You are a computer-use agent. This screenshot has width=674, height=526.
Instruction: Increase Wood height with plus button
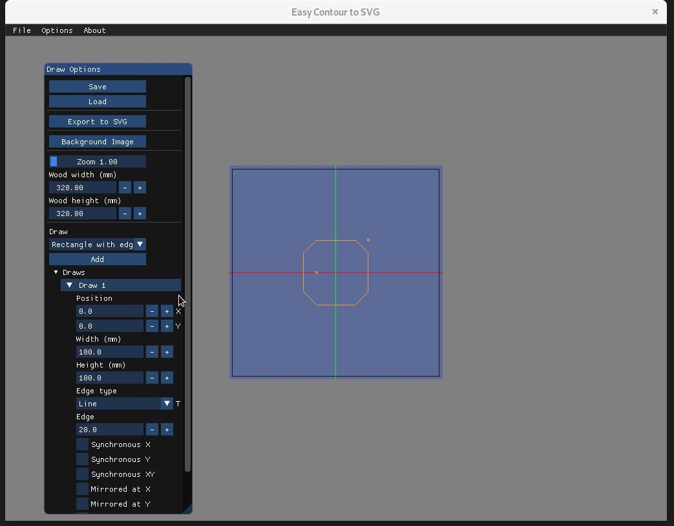tap(140, 214)
